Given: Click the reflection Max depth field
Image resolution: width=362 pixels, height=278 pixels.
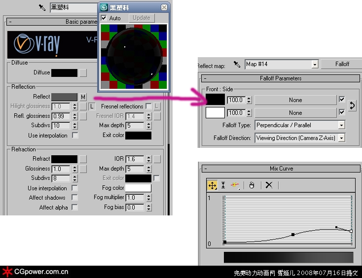Looking at the screenshot, I should 135,126.
